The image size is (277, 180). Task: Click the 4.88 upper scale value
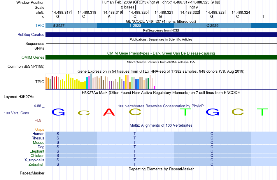37,106
